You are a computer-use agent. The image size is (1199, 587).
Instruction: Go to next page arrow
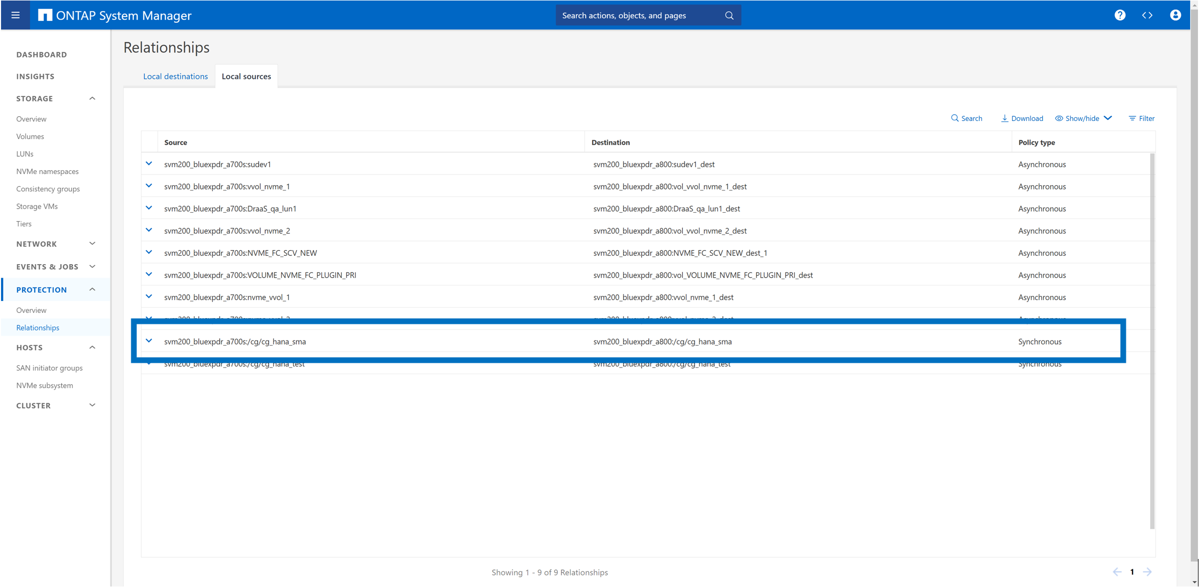click(x=1147, y=572)
